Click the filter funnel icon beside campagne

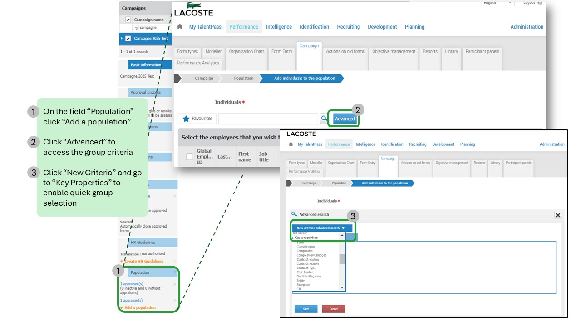[x=137, y=28]
